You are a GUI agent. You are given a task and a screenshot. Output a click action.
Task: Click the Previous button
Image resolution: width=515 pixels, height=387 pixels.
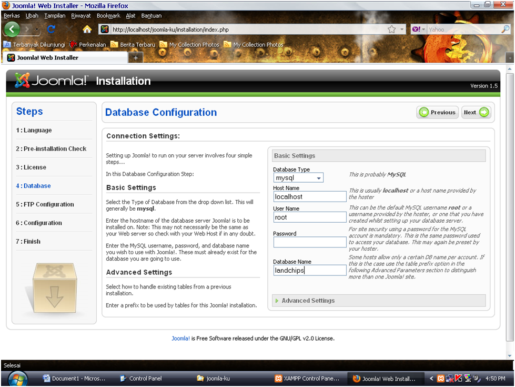pos(438,113)
